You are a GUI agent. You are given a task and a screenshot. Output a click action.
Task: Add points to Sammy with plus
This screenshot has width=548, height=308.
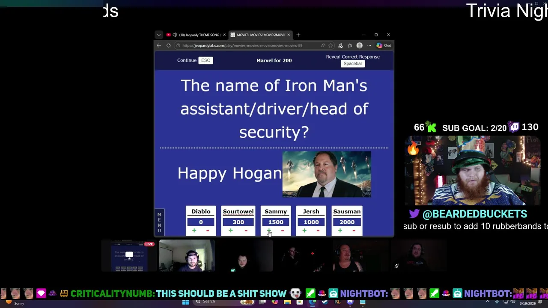[269, 231]
